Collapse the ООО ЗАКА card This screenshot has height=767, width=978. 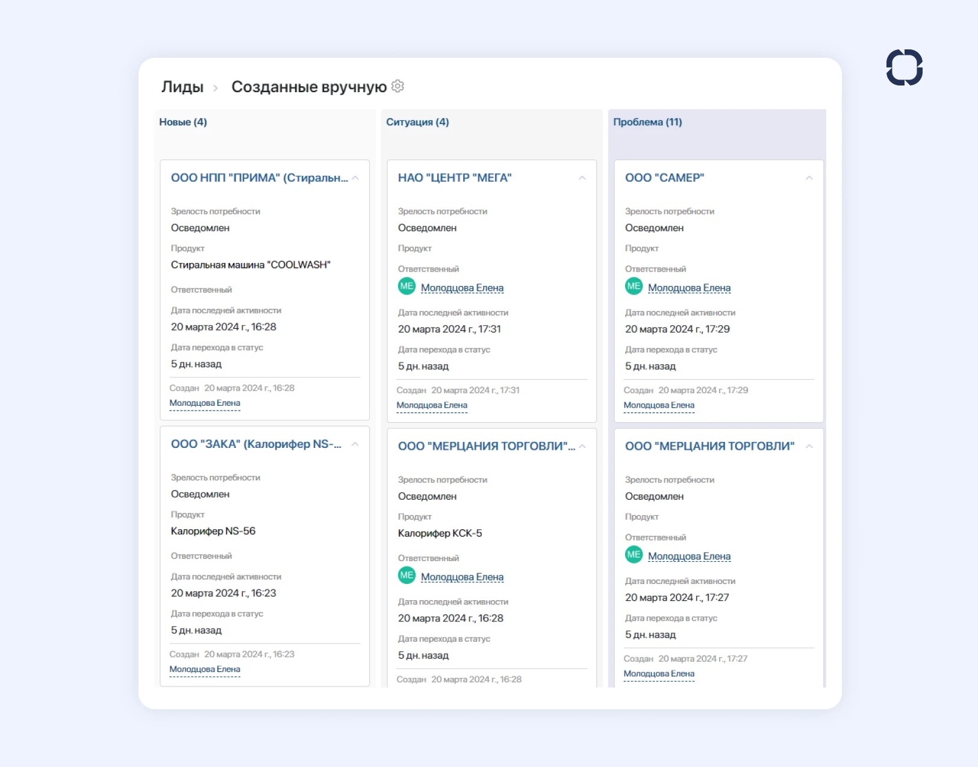(355, 444)
